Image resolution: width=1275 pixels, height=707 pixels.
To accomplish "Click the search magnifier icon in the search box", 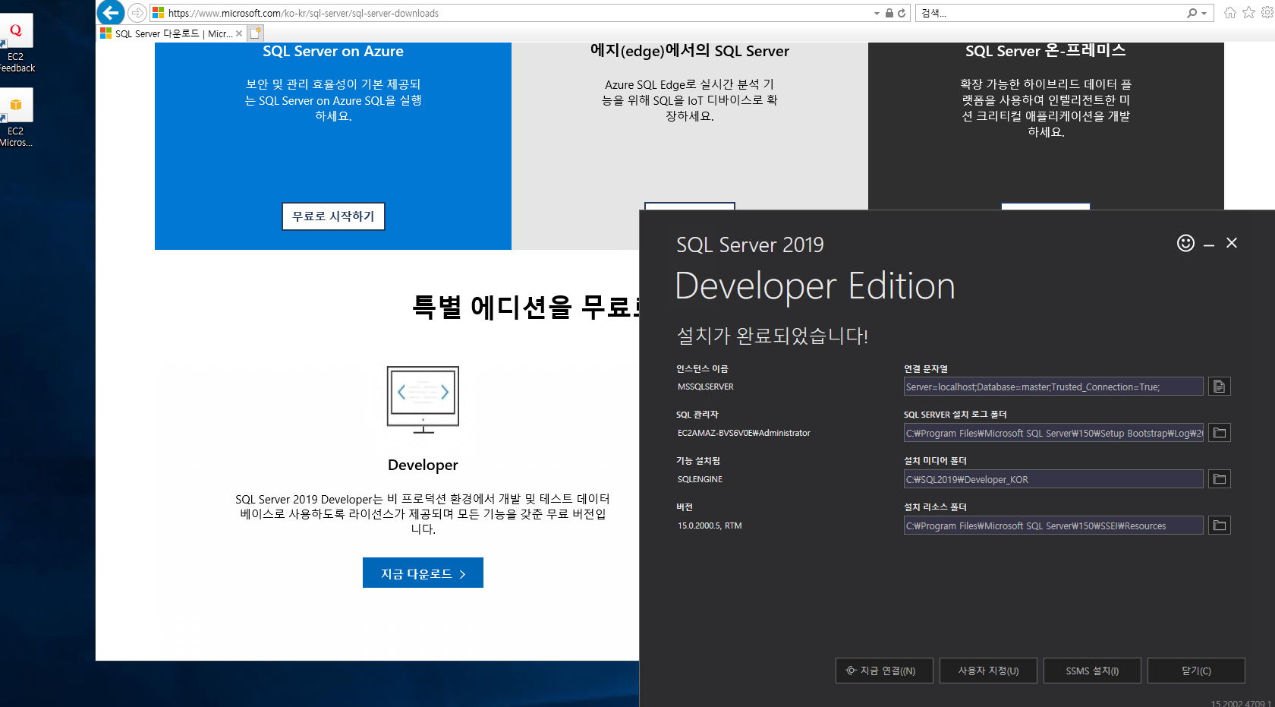I will (1192, 13).
